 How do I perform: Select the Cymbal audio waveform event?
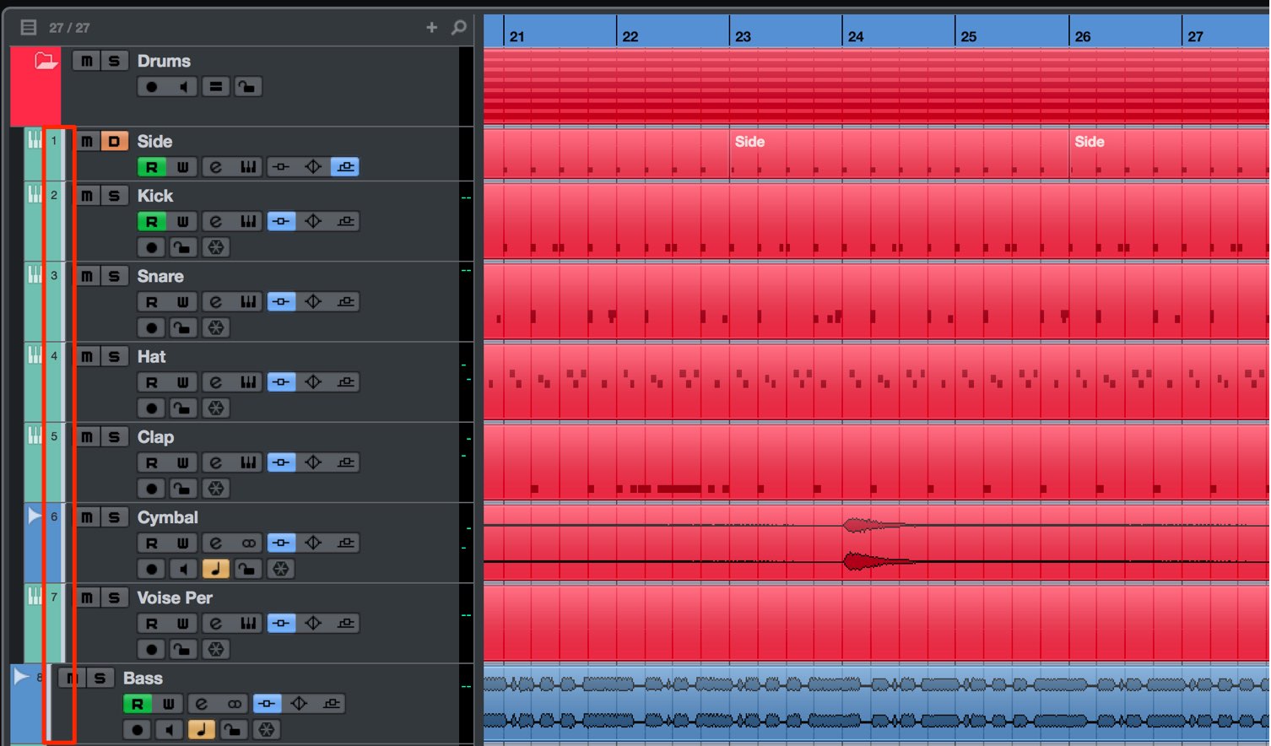[876, 543]
